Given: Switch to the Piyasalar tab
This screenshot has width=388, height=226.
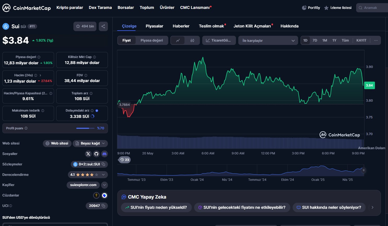Looking at the screenshot, I should pos(154,26).
